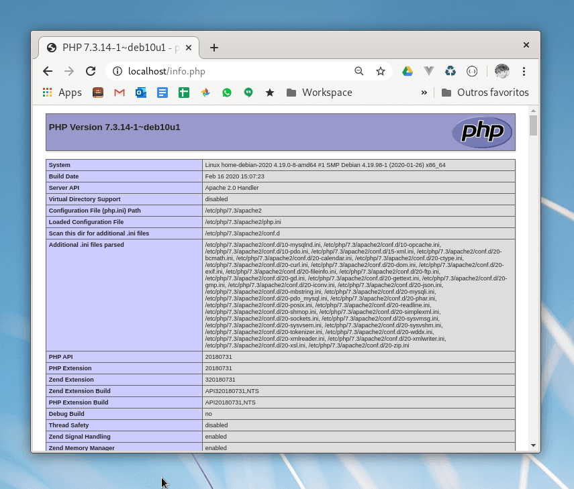Open the Google Drive extension
This screenshot has height=489, width=574.
click(408, 71)
